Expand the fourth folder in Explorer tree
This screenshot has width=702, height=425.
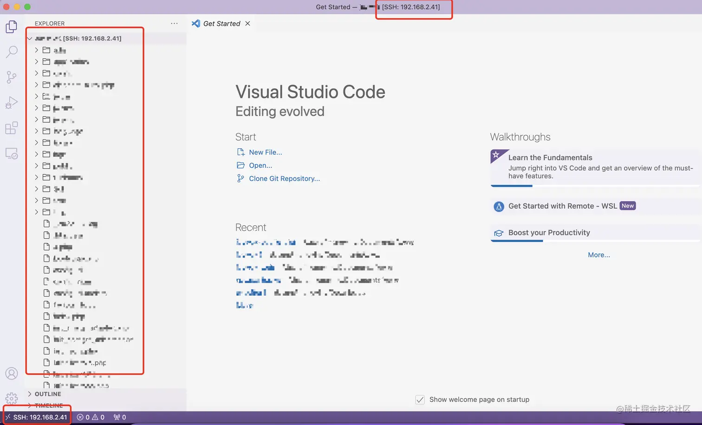point(37,85)
